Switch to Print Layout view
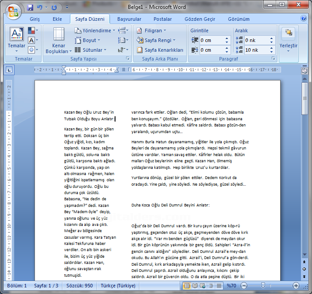The width and height of the screenshot is (312, 294). tap(187, 286)
